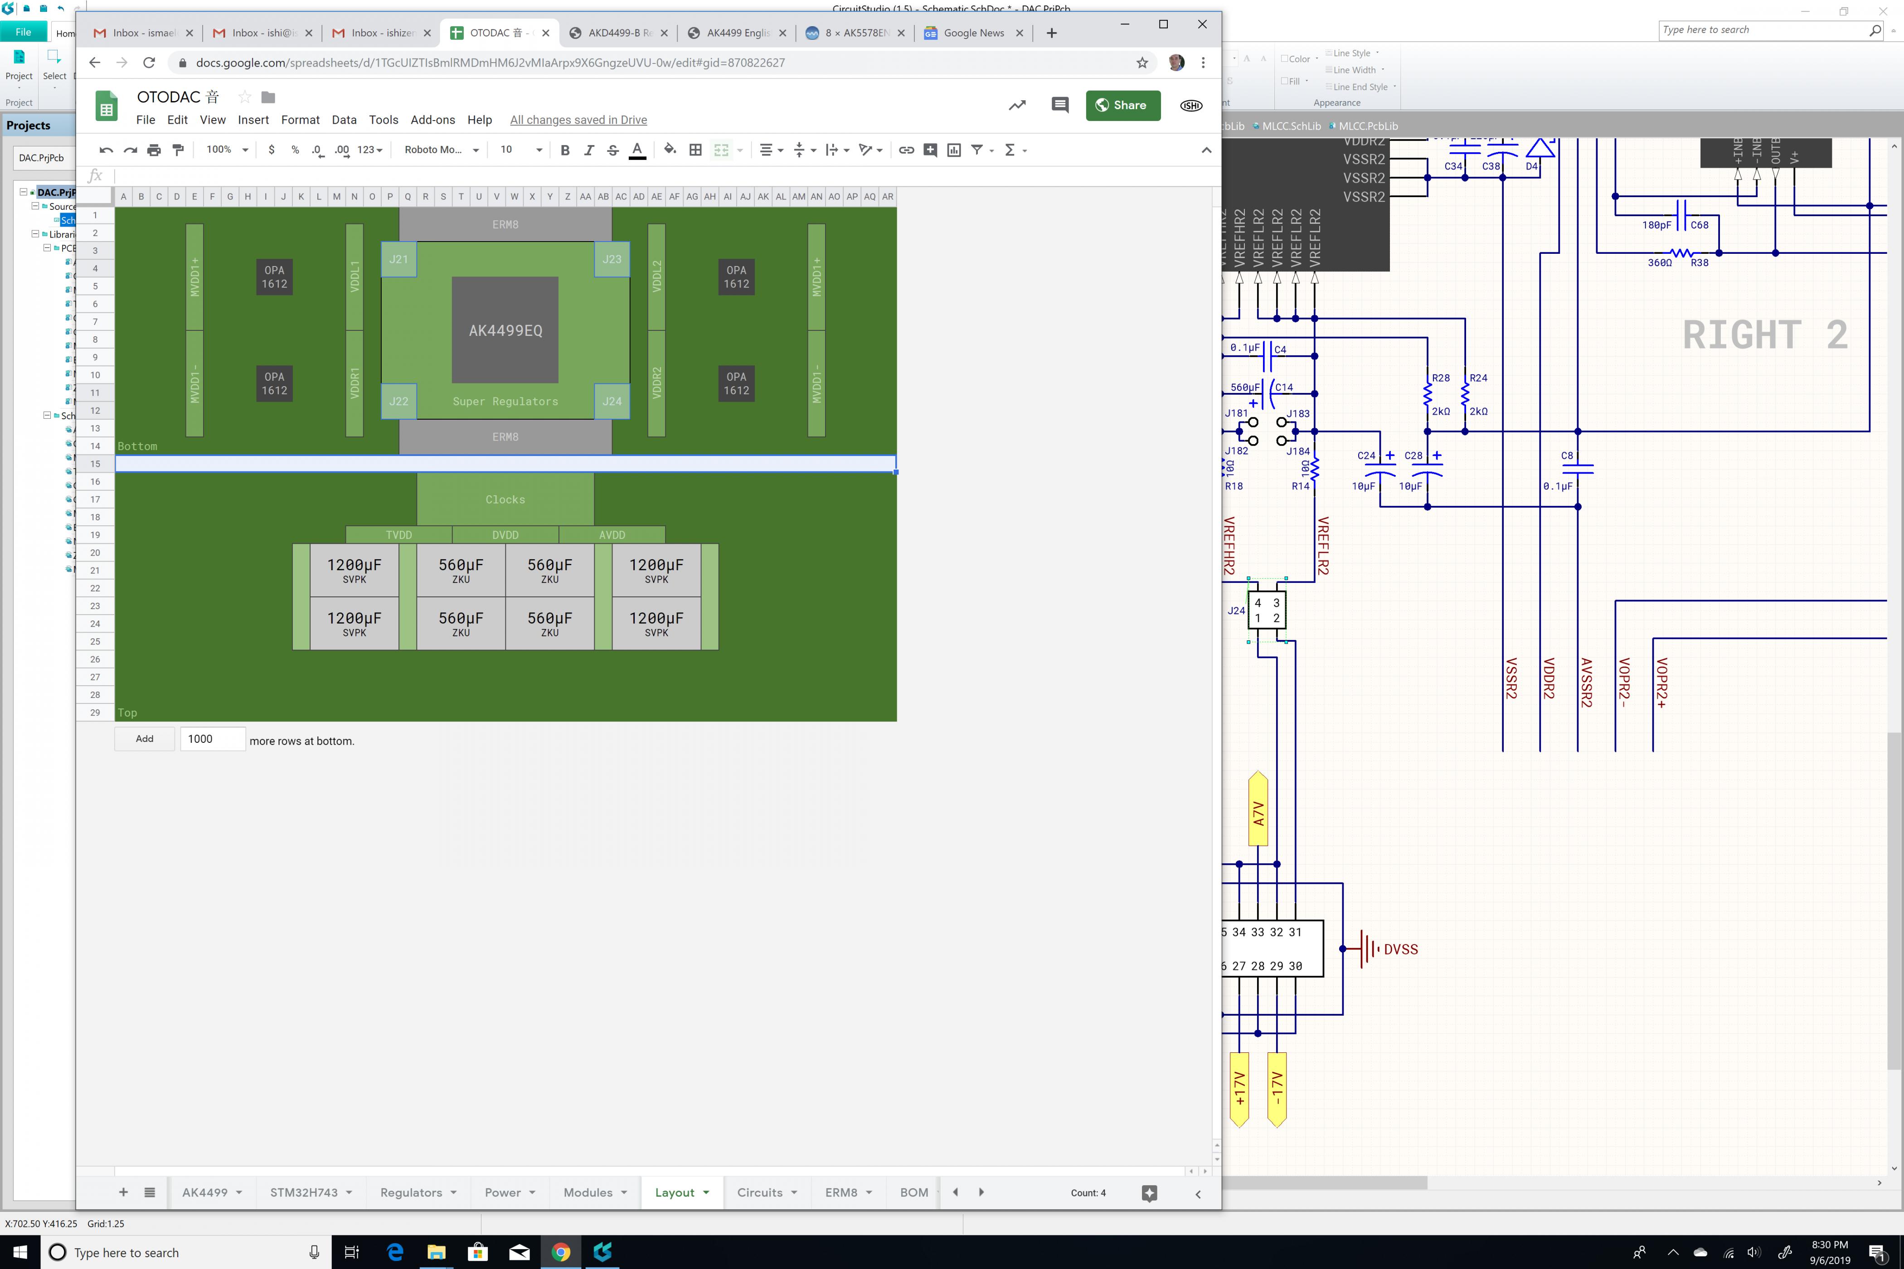
Task: Collapse DAC.PrjPcb project tree node
Action: tap(24, 192)
